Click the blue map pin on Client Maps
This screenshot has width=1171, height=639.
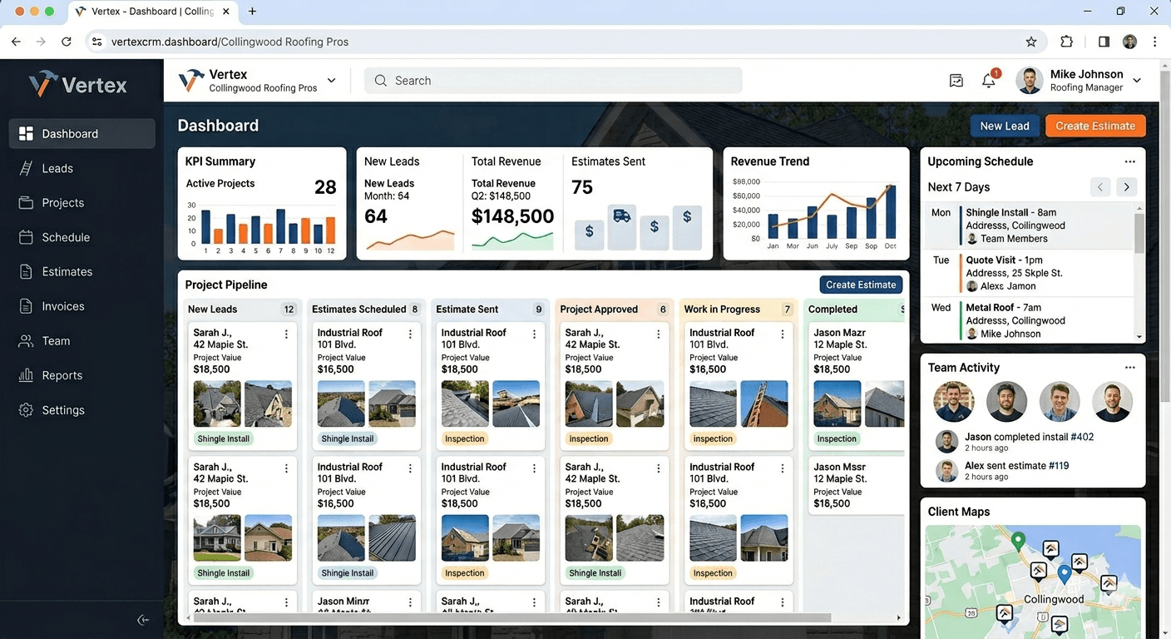coord(1064,573)
